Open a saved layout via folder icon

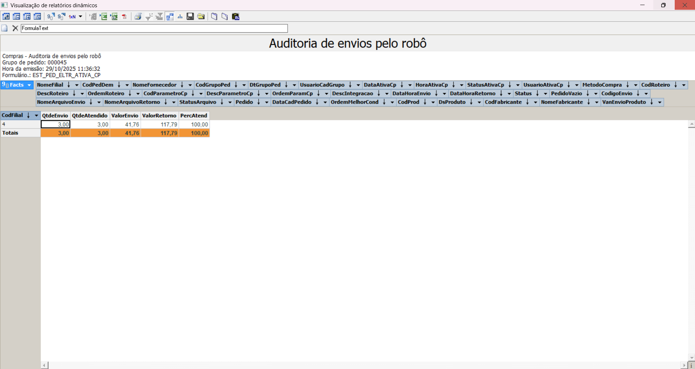pyautogui.click(x=201, y=17)
